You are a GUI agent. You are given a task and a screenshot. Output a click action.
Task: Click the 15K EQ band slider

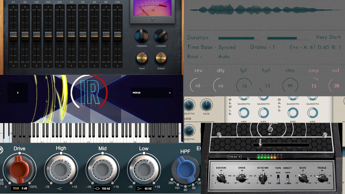(118, 36)
